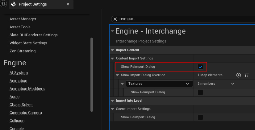This screenshot has height=130, width=255.
Task: Remove all Show Import Dialog Override map elements
Action: (247, 75)
